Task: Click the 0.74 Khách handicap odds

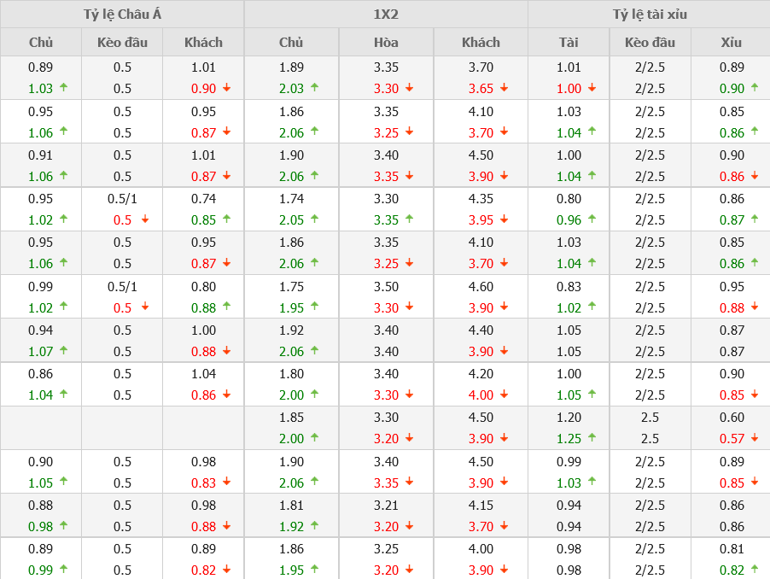Action: 203,199
